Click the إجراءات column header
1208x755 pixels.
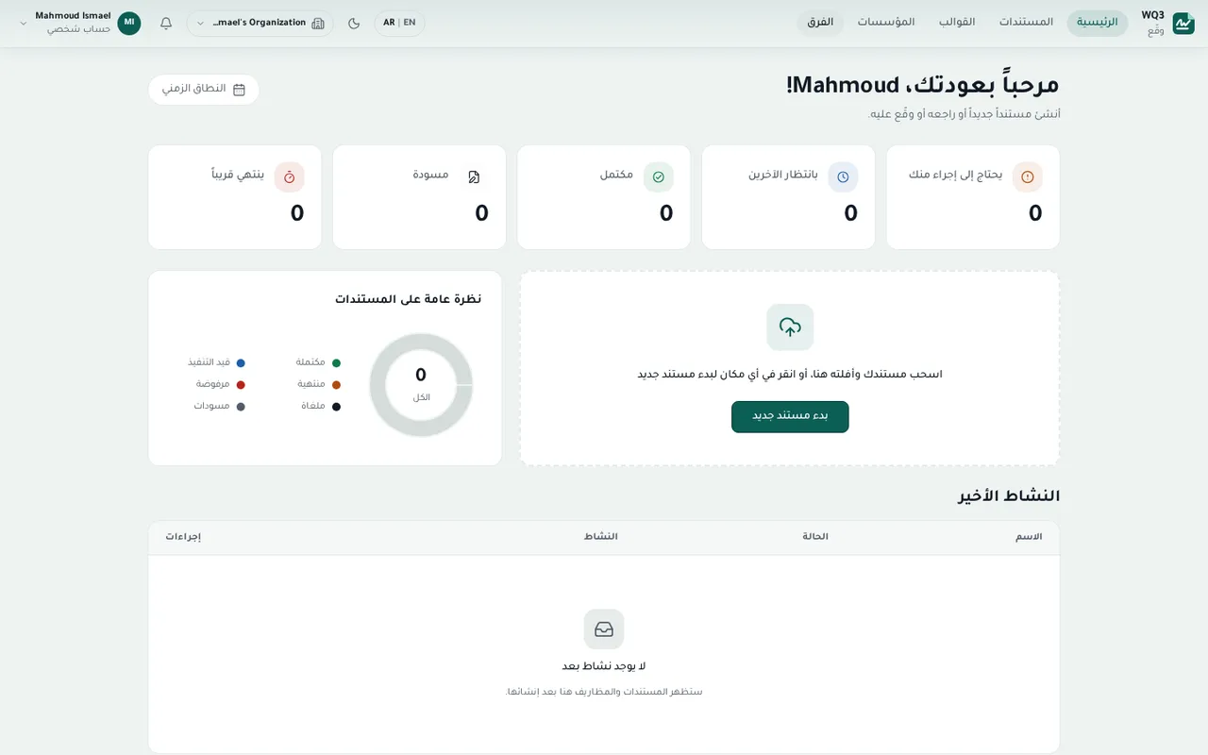point(183,537)
